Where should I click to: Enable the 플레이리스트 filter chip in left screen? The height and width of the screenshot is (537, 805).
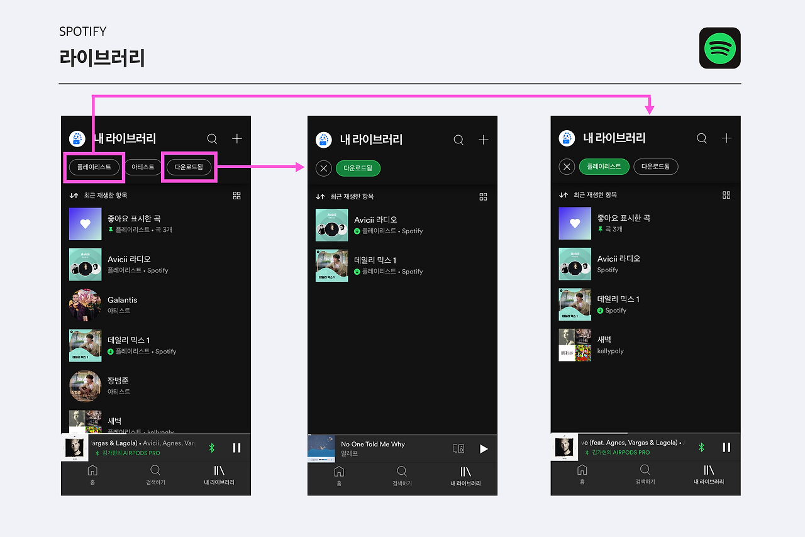94,167
